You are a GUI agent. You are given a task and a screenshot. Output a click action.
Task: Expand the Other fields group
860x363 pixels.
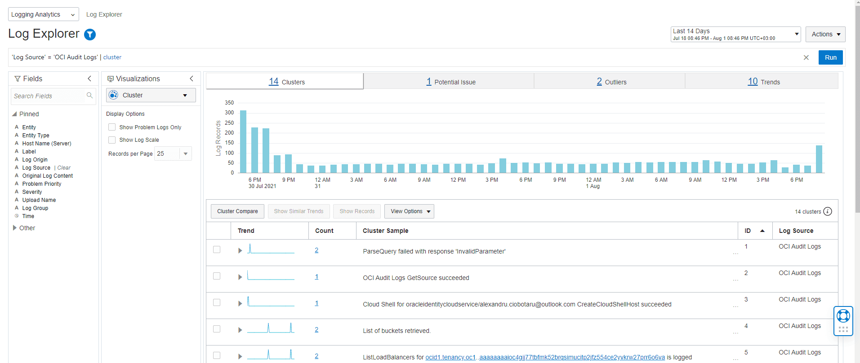point(15,228)
